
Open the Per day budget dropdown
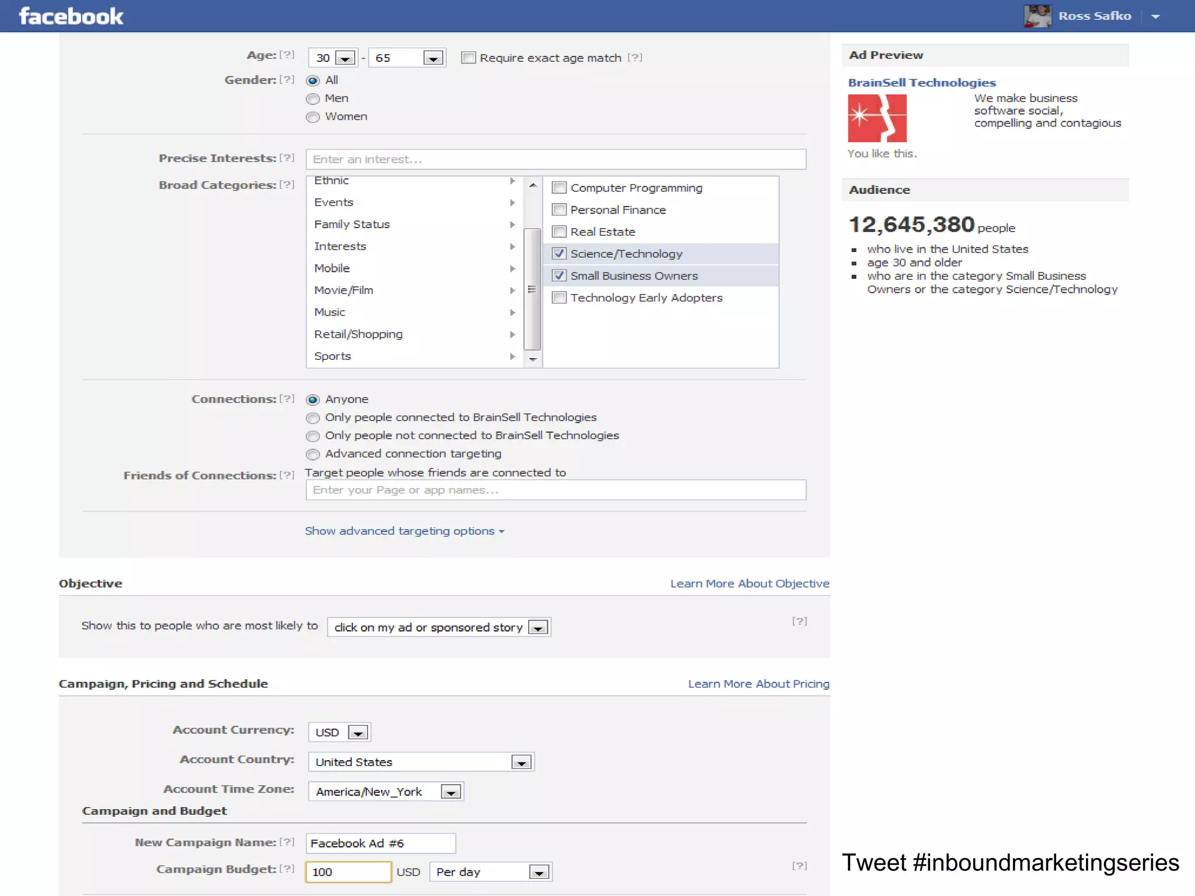click(x=539, y=873)
